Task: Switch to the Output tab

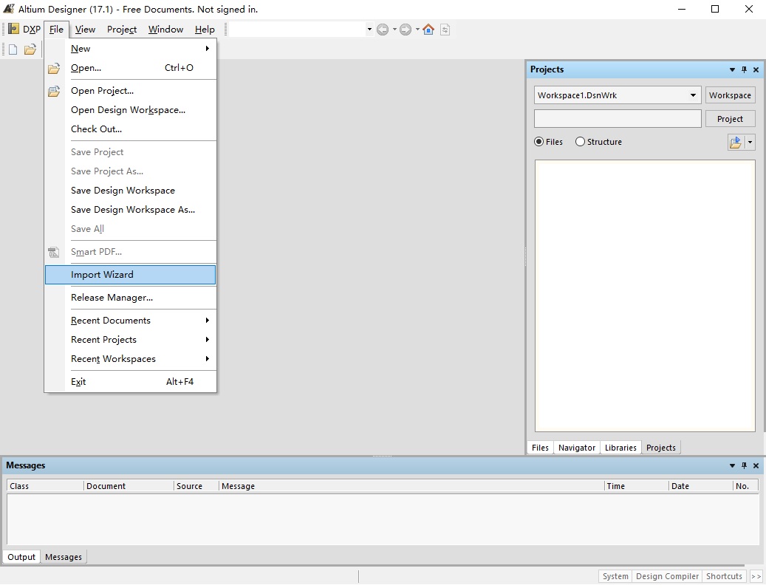Action: point(21,557)
